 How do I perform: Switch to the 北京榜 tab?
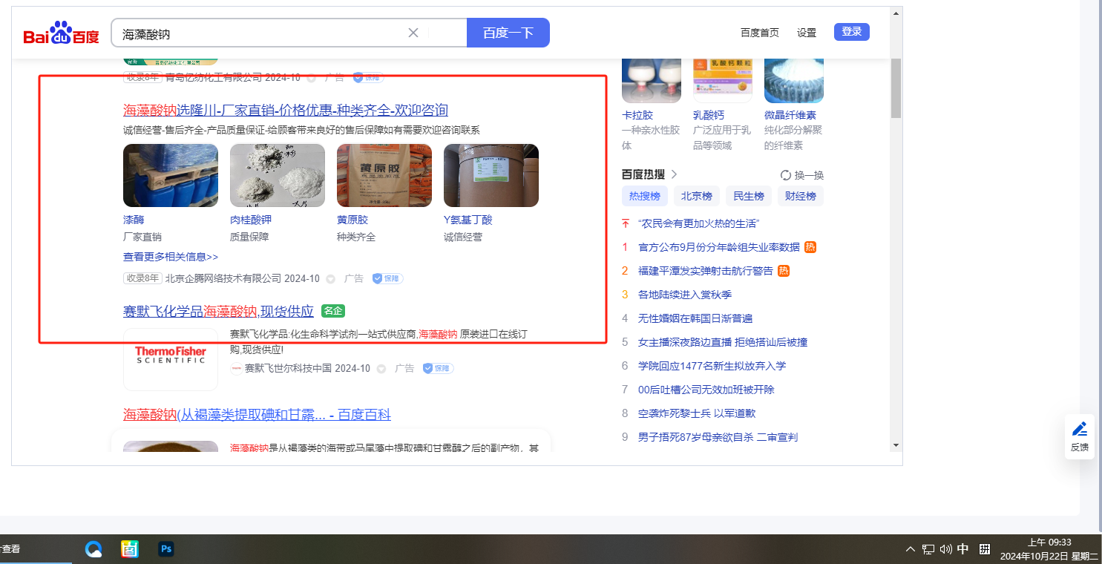pos(697,196)
